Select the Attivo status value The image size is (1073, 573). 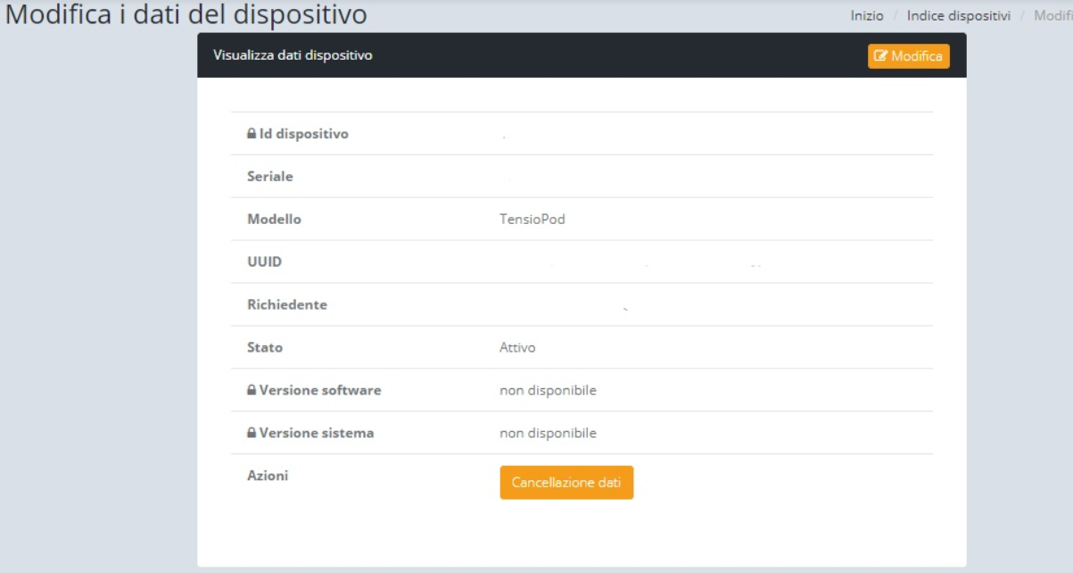tap(517, 348)
